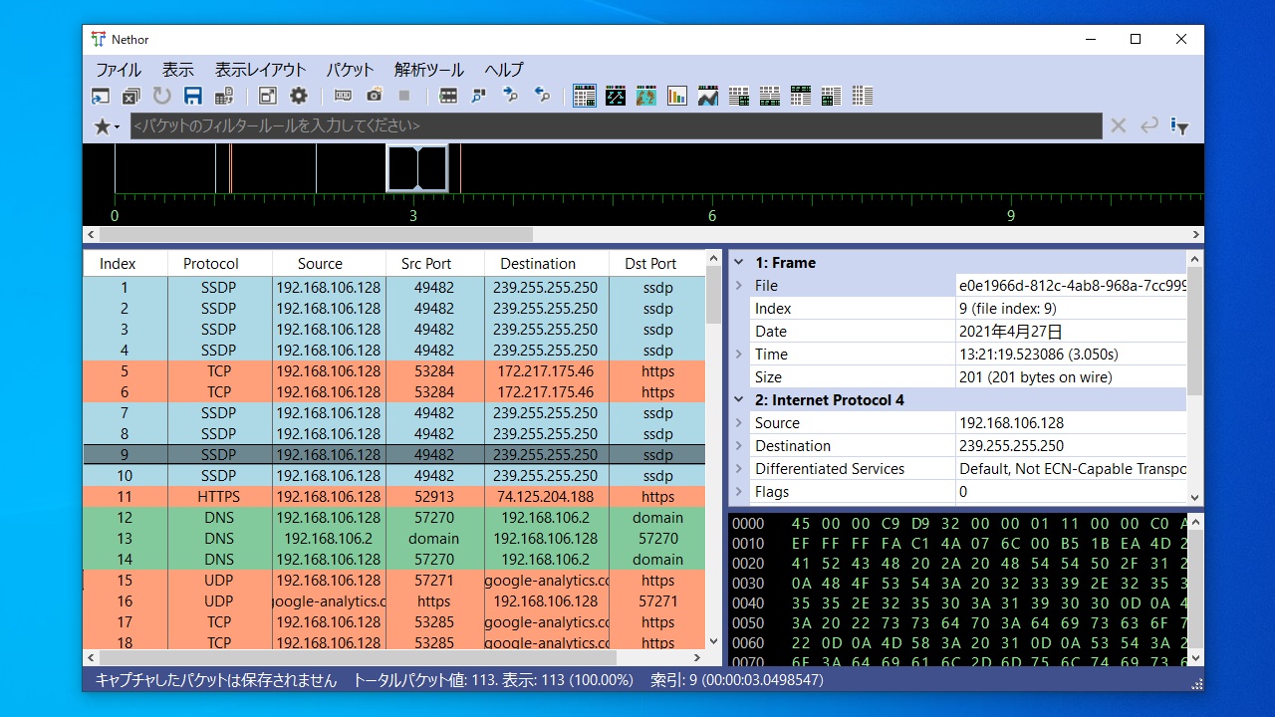Image resolution: width=1275 pixels, height=717 pixels.
Task: Open the パケット menu
Action: 351,70
